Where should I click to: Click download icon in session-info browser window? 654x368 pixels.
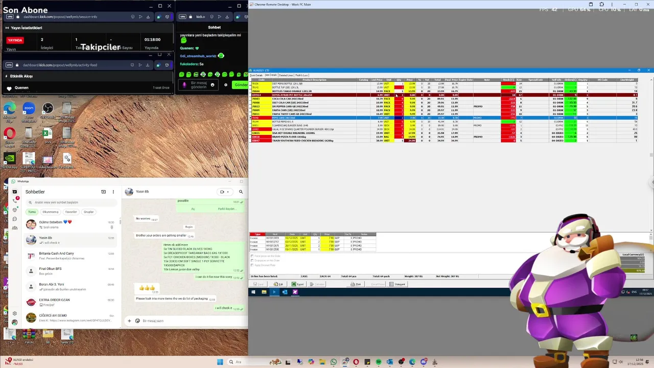click(x=148, y=16)
